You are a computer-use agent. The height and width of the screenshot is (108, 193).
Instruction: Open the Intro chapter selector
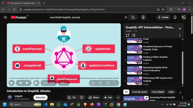point(63,83)
